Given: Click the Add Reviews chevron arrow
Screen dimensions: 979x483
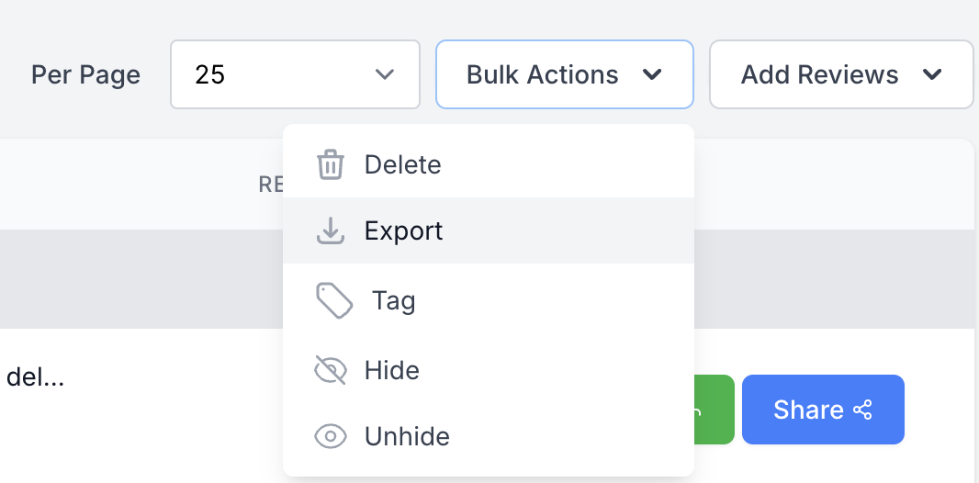Looking at the screenshot, I should tap(932, 74).
